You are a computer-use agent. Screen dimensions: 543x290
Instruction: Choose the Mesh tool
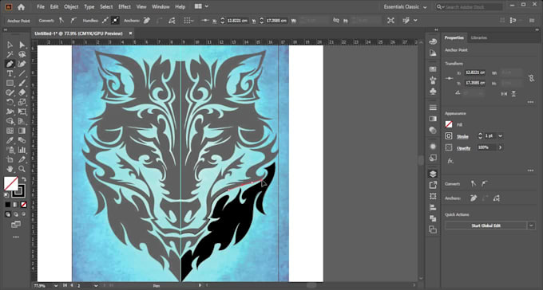(10, 131)
